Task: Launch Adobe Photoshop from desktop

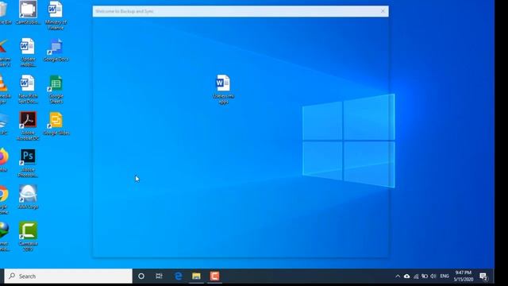Action: [x=28, y=163]
